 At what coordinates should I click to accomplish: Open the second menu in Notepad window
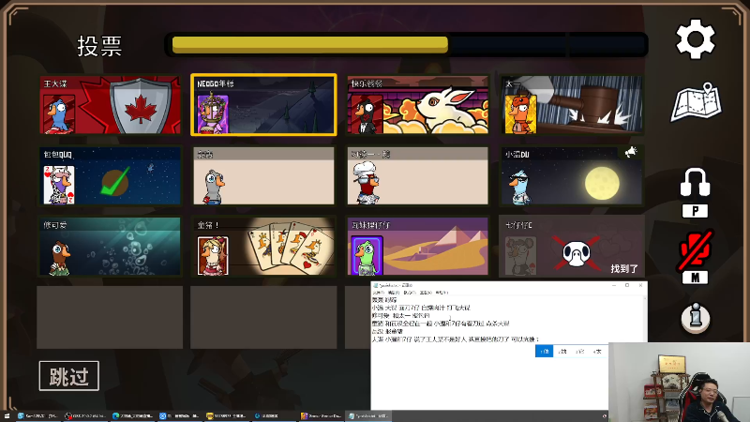point(393,293)
